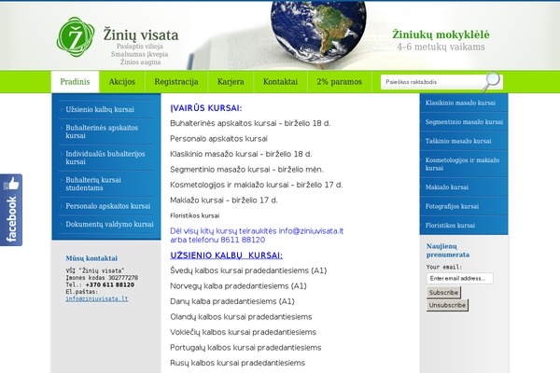
Task: Select Klasikinio masažo kursai - birželio 18 d.
Action: (241, 154)
